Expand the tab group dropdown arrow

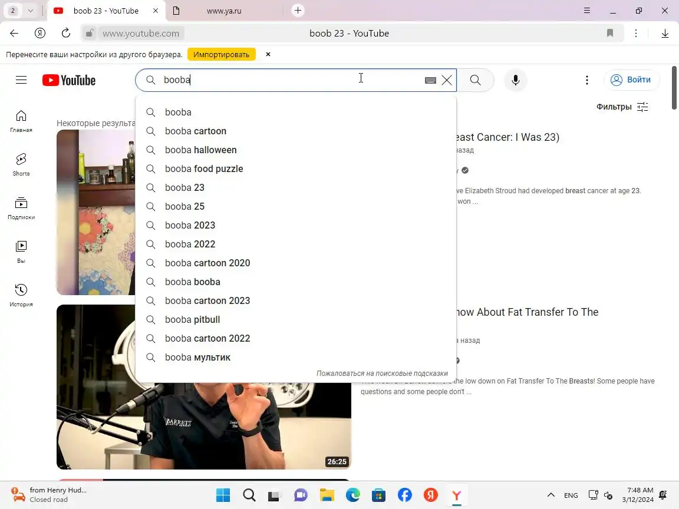pos(30,11)
